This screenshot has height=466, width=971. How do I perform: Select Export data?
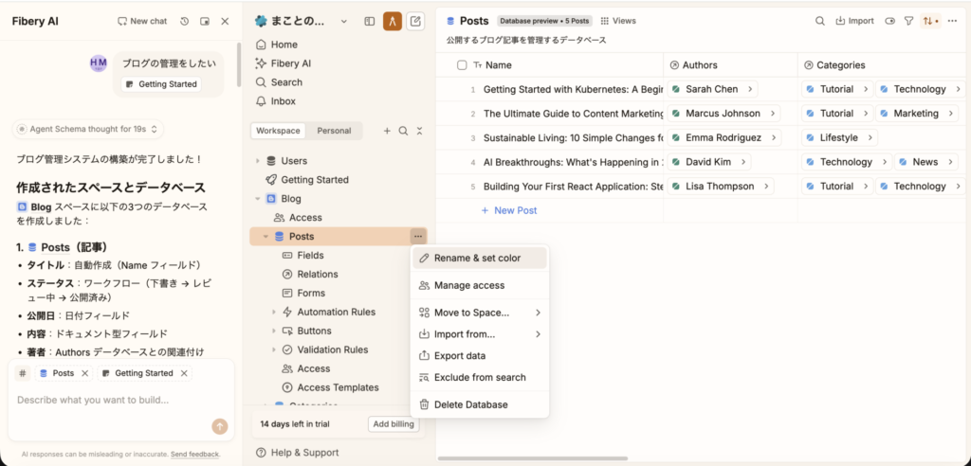[480, 356]
